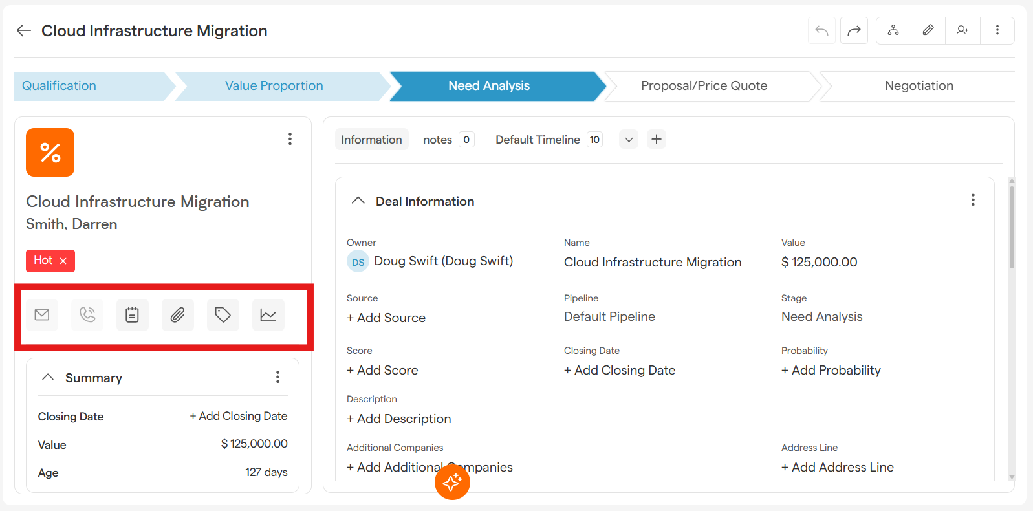Click the email envelope icon
Viewport: 1033px width, 511px height.
point(42,315)
